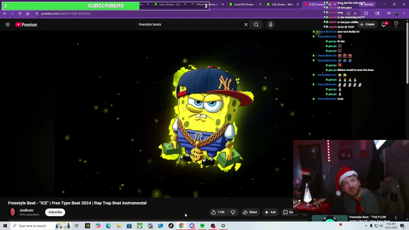Subscribe to JxnBeatz
Screen dimensions: 409x230
(55, 212)
